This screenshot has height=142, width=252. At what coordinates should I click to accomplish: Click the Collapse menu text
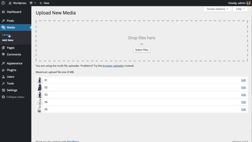pyautogui.click(x=15, y=97)
